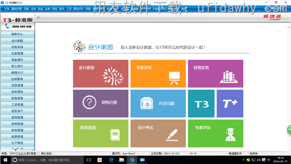Open the 文件 menu
This screenshot has width=291, height=164.
click(7, 9)
